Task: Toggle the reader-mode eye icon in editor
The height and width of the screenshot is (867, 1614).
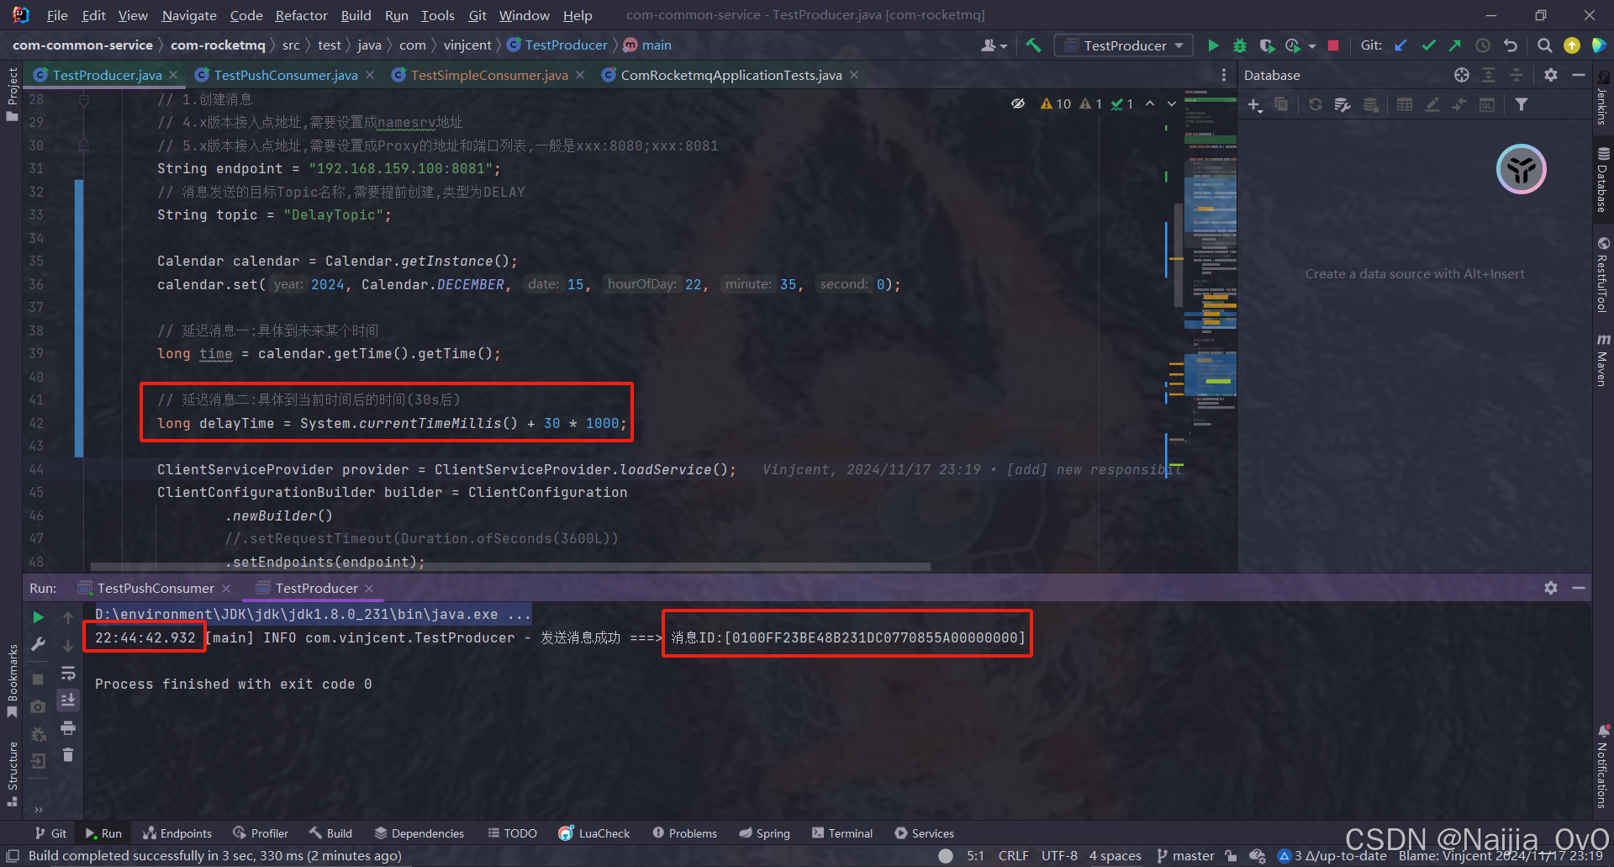Action: [1018, 103]
